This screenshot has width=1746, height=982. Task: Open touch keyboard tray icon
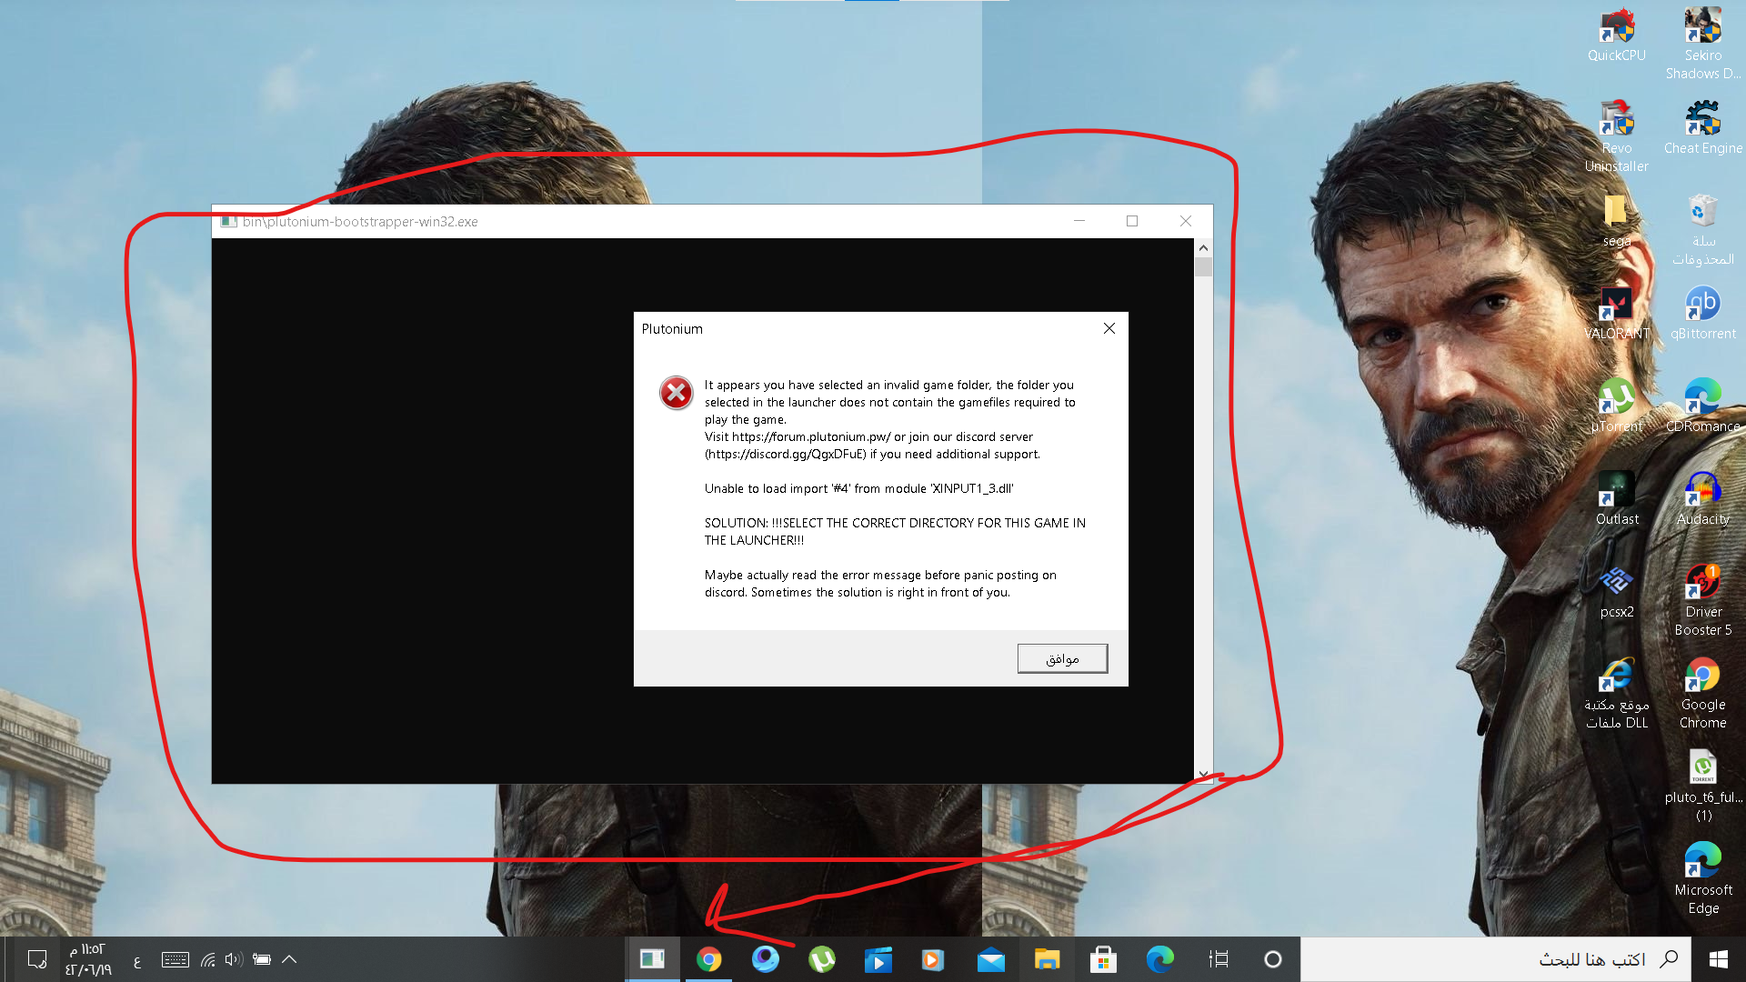click(x=175, y=959)
